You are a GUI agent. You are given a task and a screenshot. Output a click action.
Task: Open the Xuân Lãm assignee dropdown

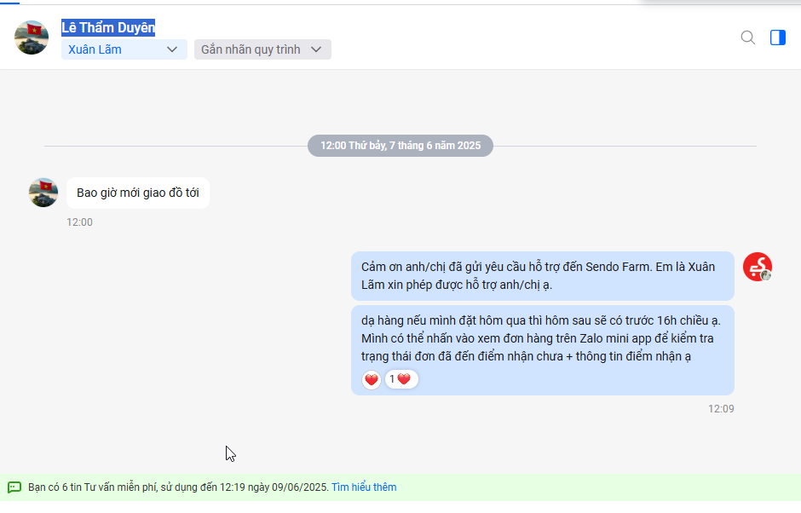[124, 49]
